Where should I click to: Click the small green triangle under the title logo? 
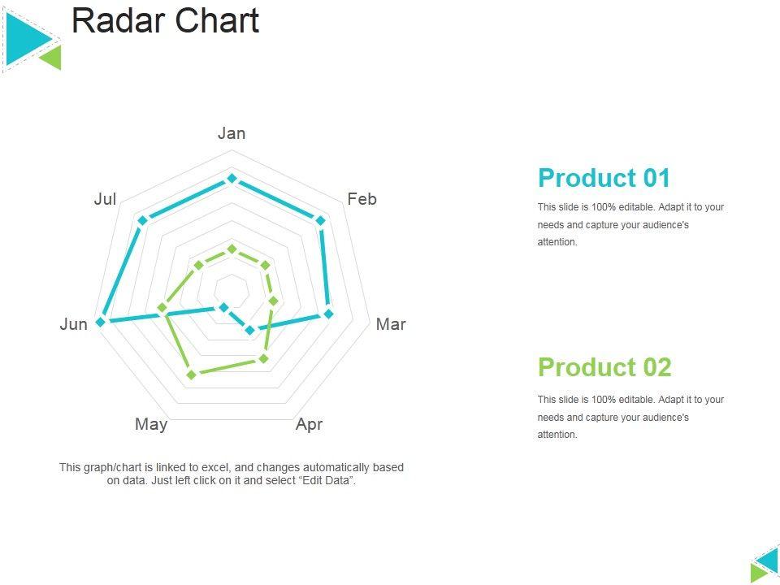pos(52,57)
